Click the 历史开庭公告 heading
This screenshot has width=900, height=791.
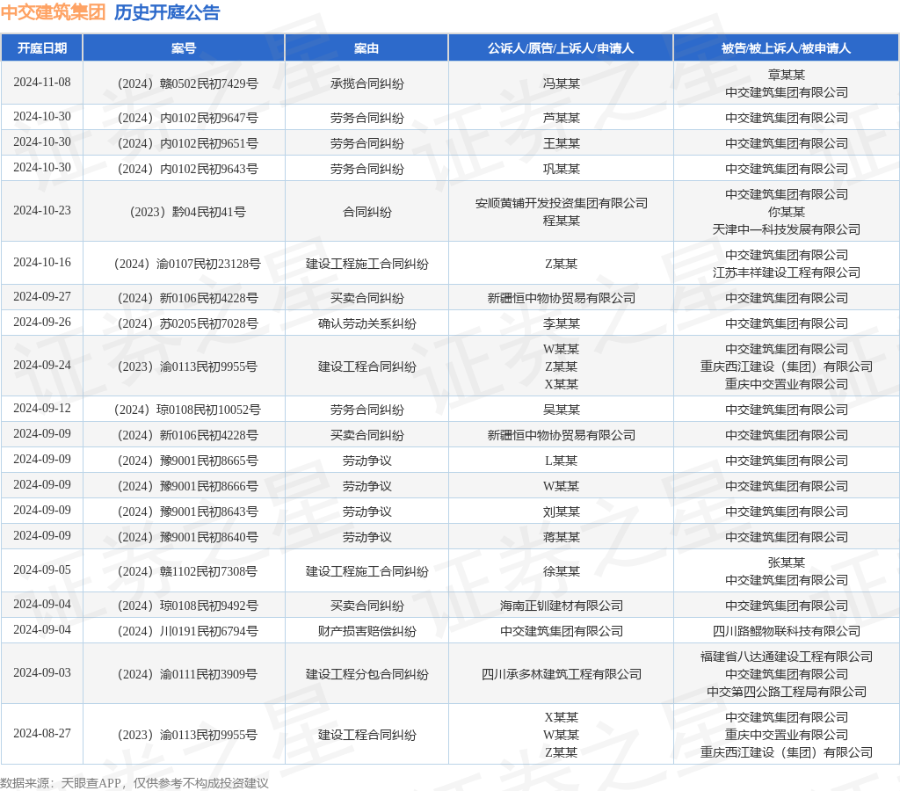click(167, 12)
